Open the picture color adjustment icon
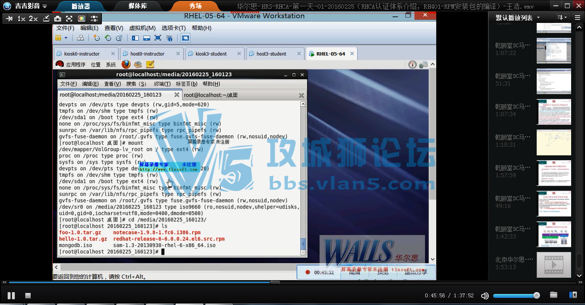The height and width of the screenshot is (305, 585). (x=81, y=19)
